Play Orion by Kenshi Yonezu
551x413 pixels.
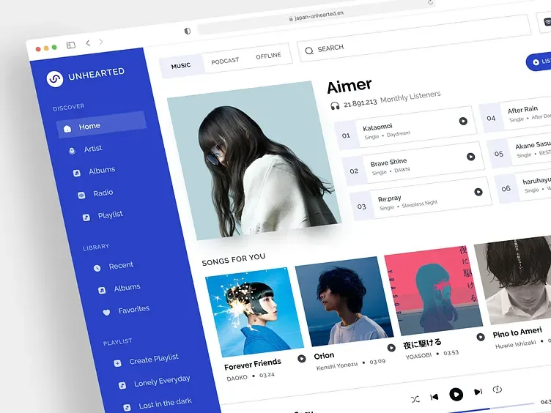click(x=391, y=348)
